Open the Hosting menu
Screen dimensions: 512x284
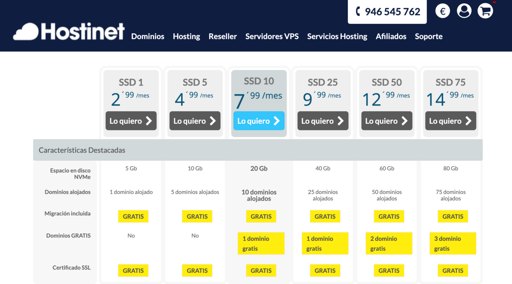(187, 37)
